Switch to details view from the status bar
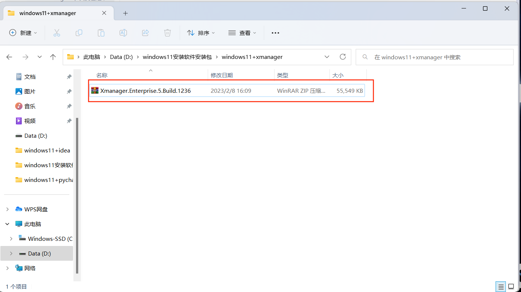 (500, 286)
